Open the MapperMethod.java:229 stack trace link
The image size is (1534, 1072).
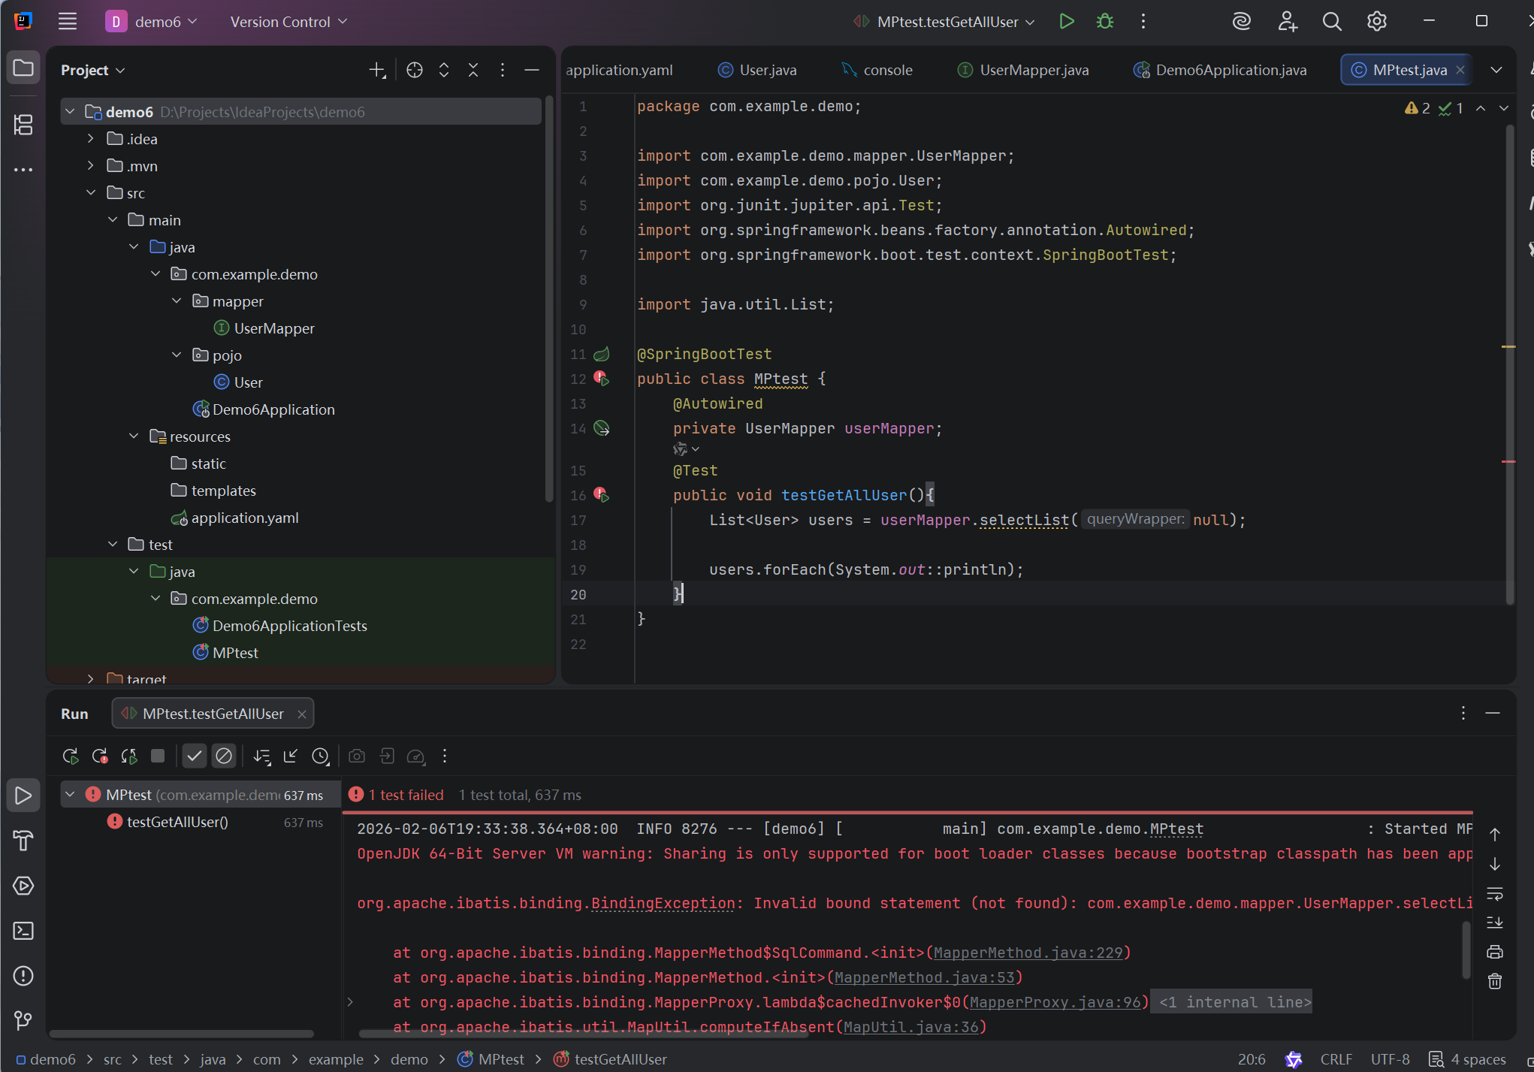pyautogui.click(x=1028, y=953)
